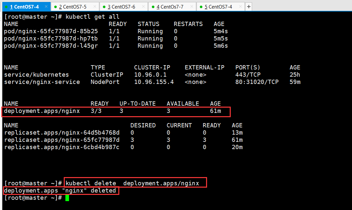Image resolution: width=352 pixels, height=210 pixels.
Task: Click pod/nginx-65fc77987d-l45gr row name
Action: tap(51, 46)
